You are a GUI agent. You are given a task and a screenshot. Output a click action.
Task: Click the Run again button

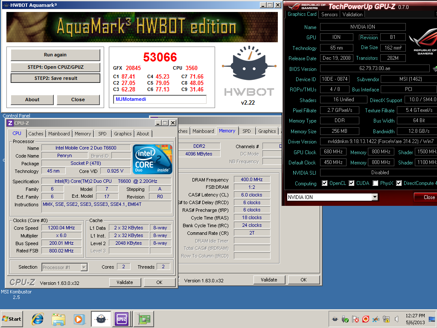coord(55,55)
